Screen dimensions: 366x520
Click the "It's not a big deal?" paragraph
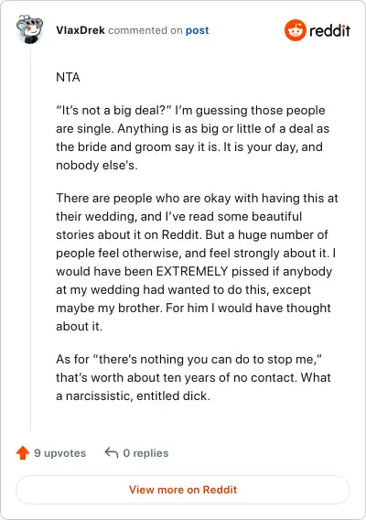193,137
